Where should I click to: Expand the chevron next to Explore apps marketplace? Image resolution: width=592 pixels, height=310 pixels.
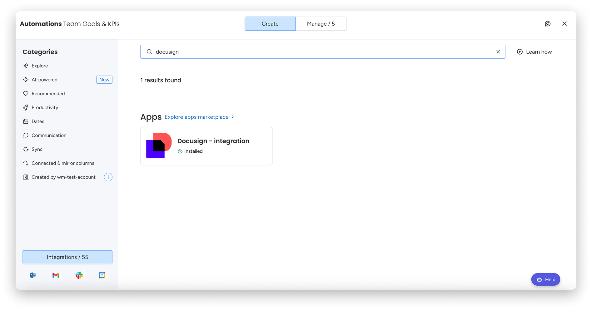[x=233, y=117]
